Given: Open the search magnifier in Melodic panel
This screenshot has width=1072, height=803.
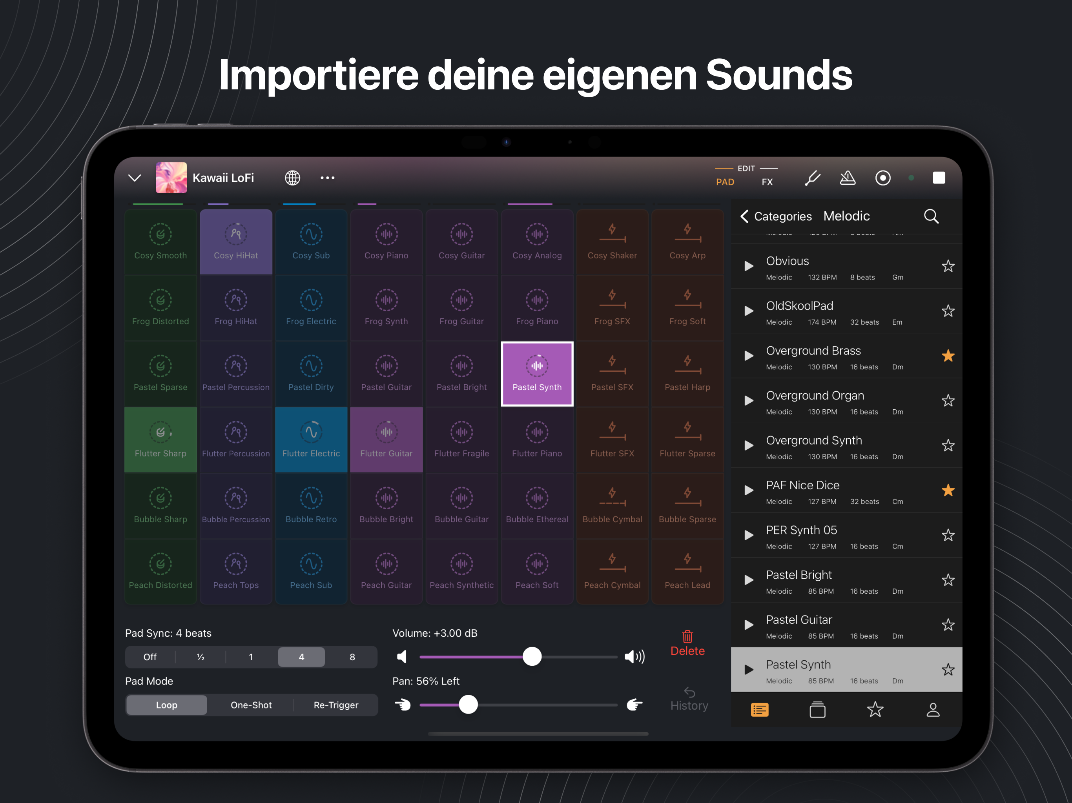Looking at the screenshot, I should pos(931,216).
